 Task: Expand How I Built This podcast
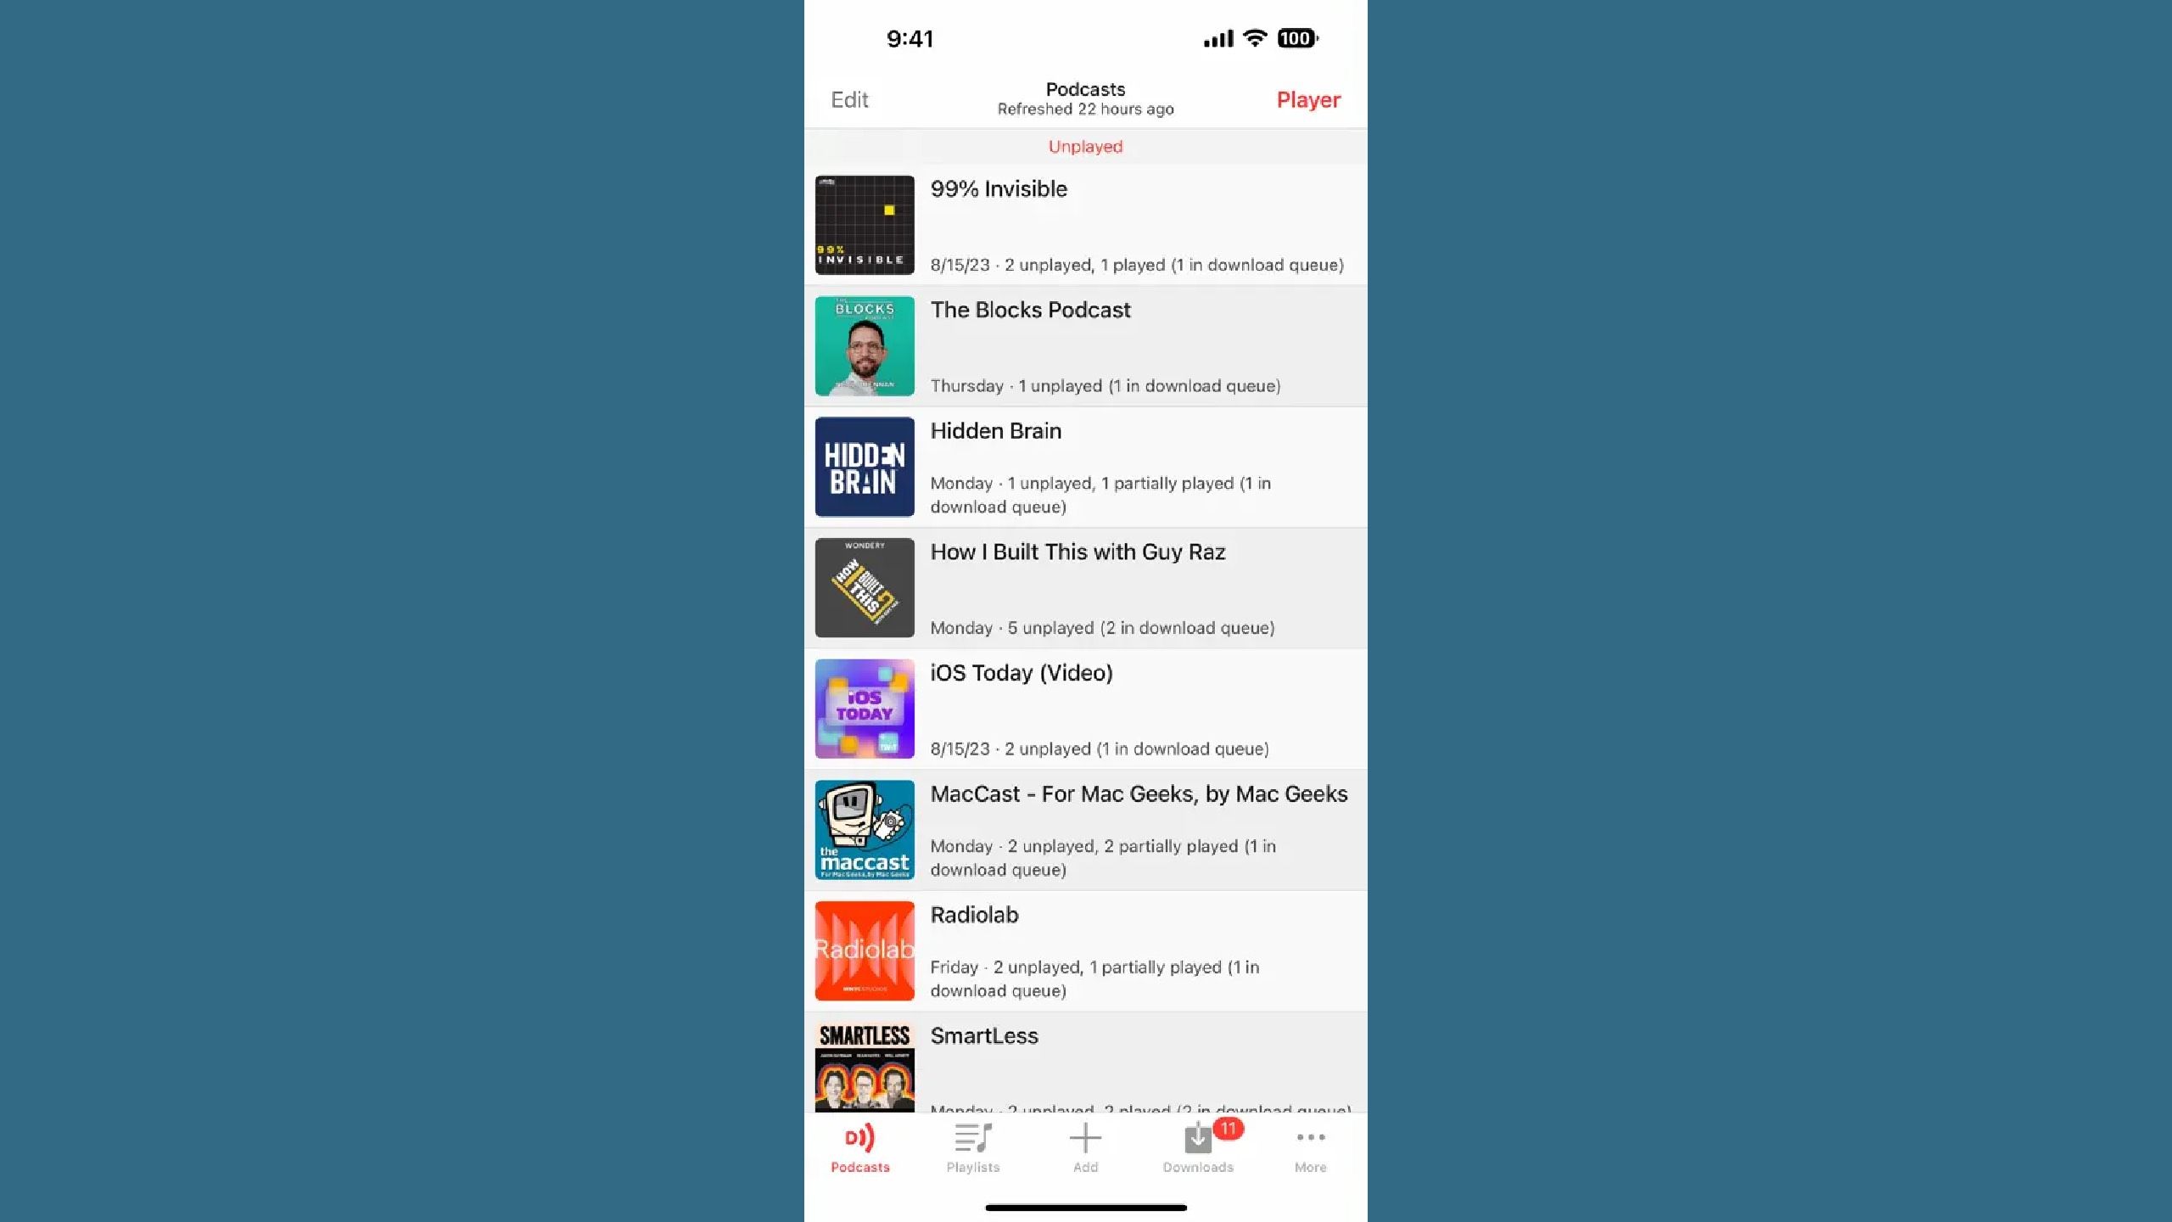click(x=1084, y=588)
